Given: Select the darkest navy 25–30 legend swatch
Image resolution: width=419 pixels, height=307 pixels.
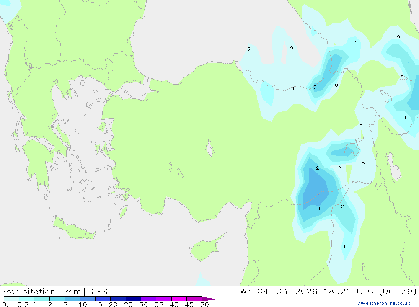Looking at the screenshot, I should pos(133,299).
